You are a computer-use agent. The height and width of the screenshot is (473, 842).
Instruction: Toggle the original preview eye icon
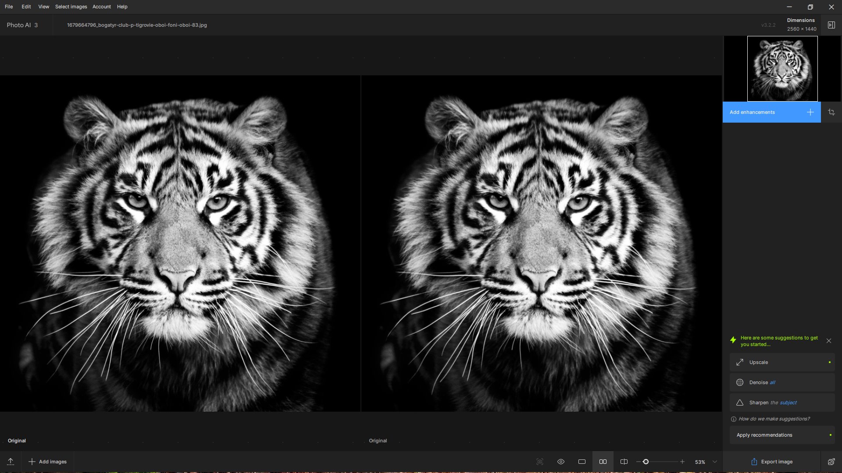pyautogui.click(x=561, y=462)
